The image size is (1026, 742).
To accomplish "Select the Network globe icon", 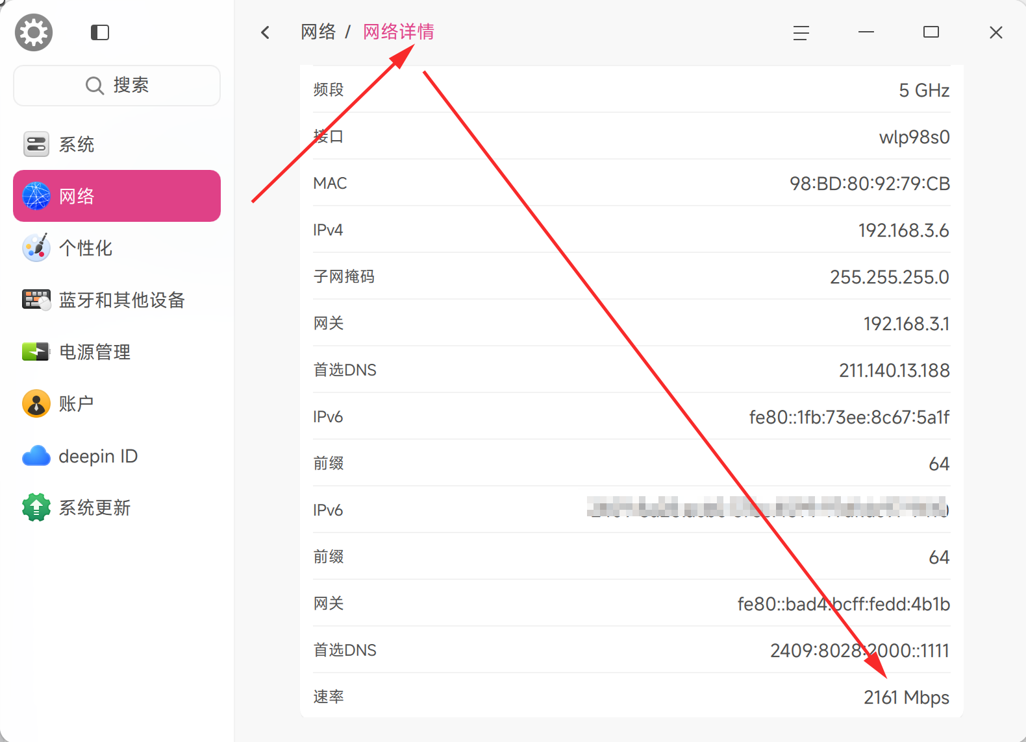I will (x=36, y=196).
